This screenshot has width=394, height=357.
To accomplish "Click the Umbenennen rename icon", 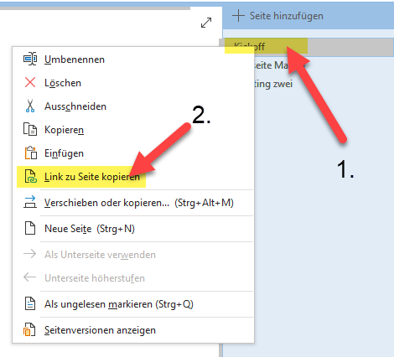I will coord(30,59).
